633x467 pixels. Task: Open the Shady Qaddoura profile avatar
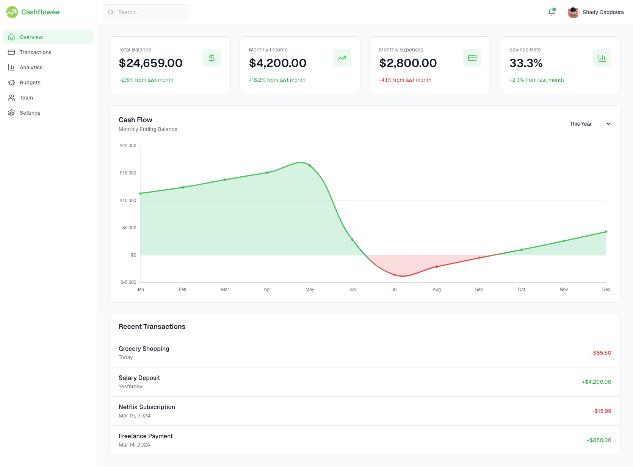click(573, 12)
